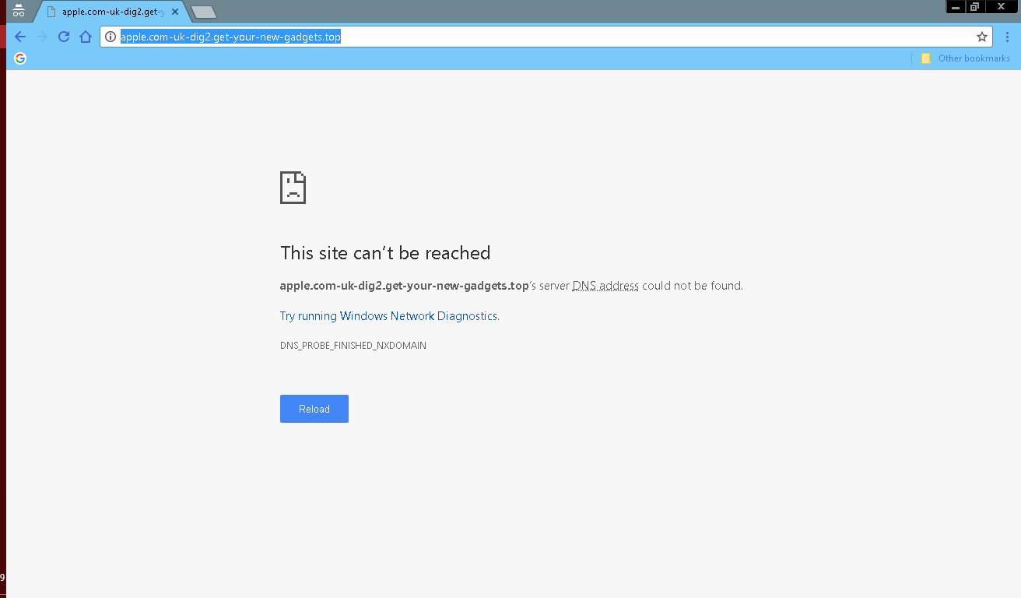Restore down the browser window
The width and height of the screenshot is (1021, 598).
[974, 6]
